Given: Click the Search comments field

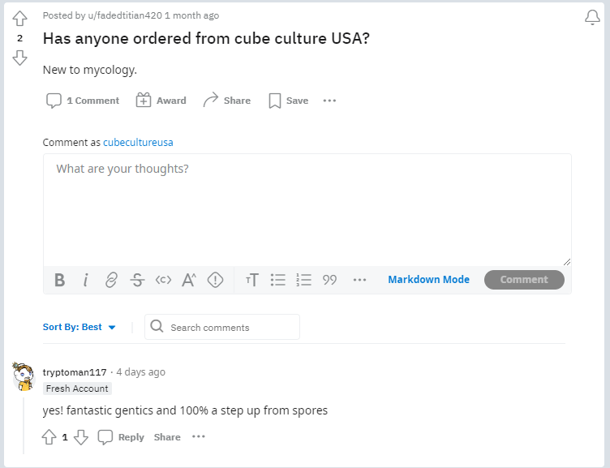Looking at the screenshot, I should (222, 327).
